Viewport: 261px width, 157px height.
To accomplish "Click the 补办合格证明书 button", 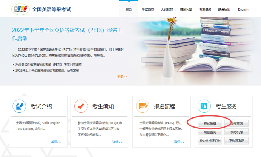I will pos(210,141).
